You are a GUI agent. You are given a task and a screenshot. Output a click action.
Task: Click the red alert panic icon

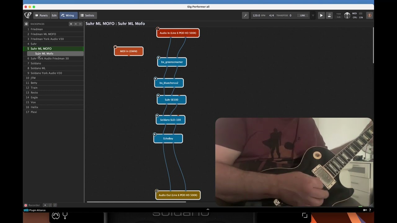369,15
